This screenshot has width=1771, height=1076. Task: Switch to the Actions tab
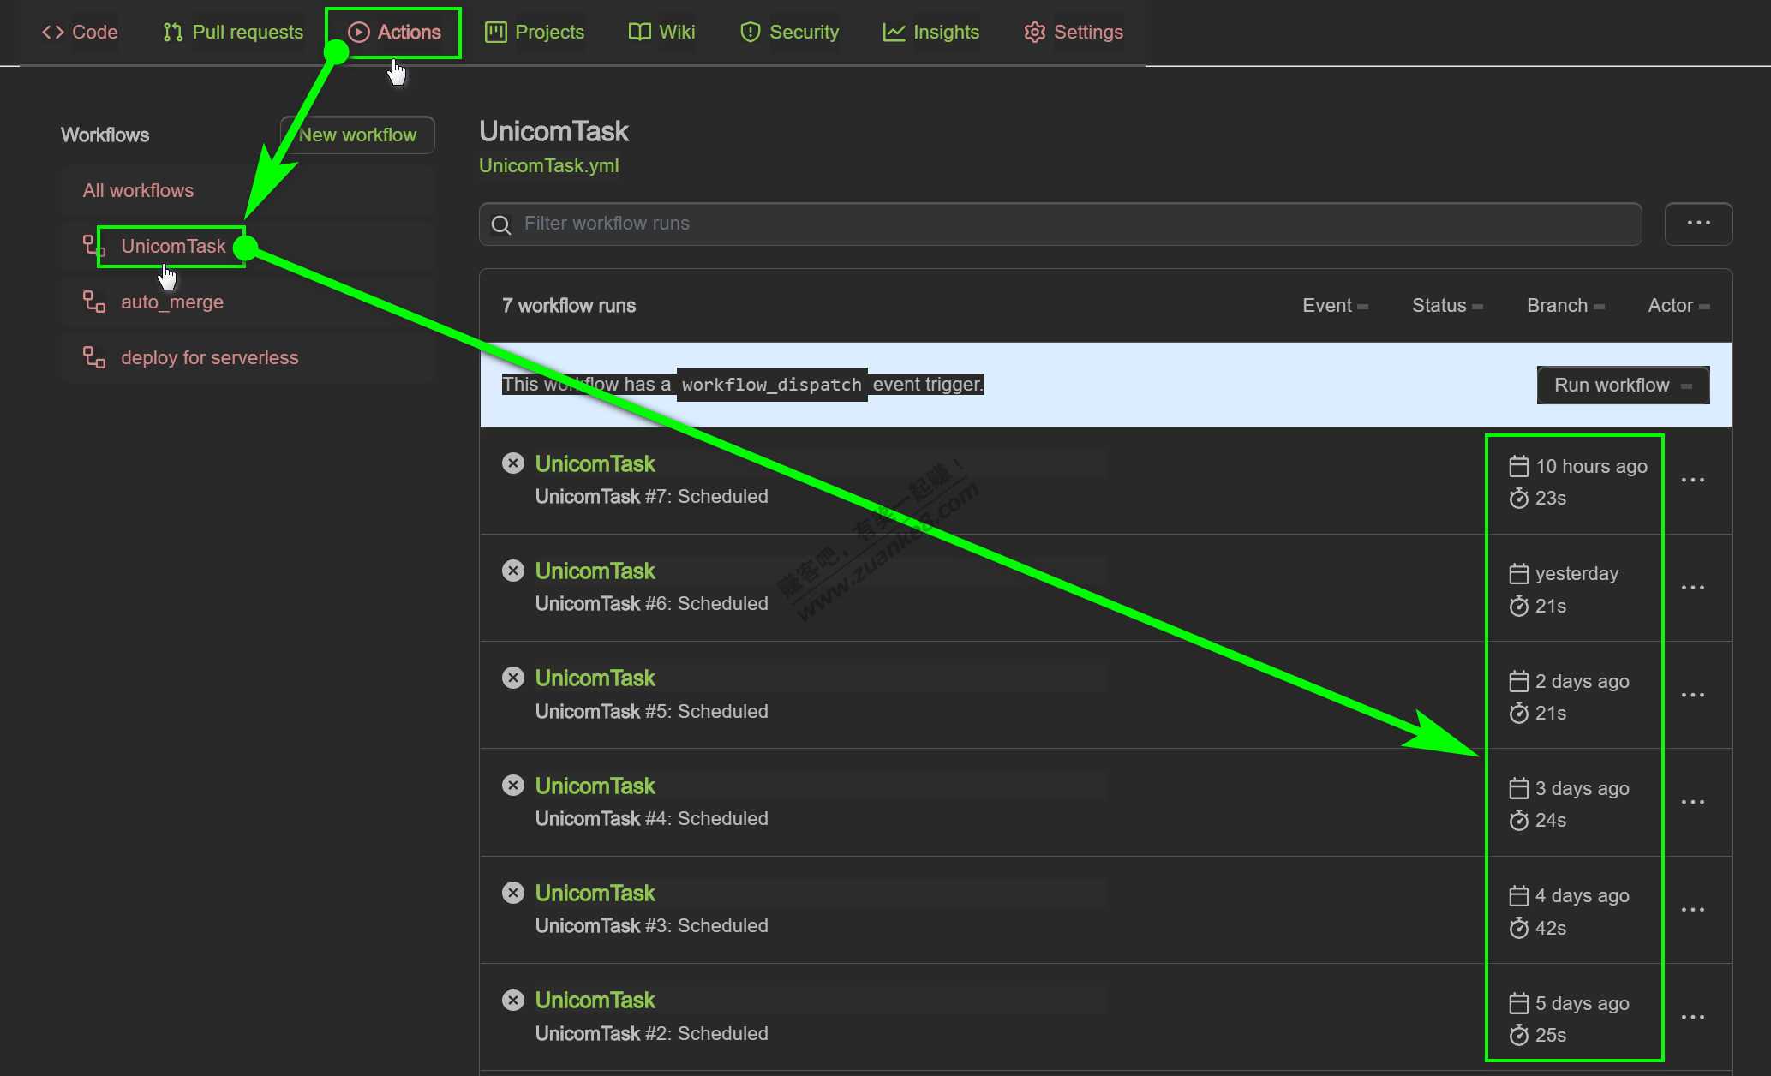(394, 32)
